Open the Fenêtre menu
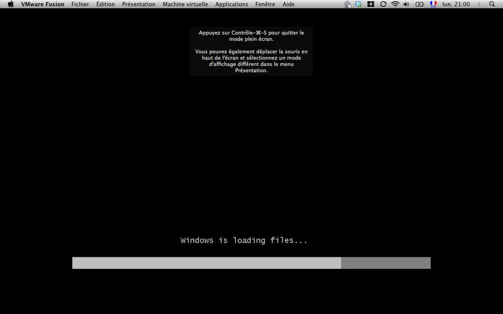This screenshot has width=503, height=314. coord(265,4)
